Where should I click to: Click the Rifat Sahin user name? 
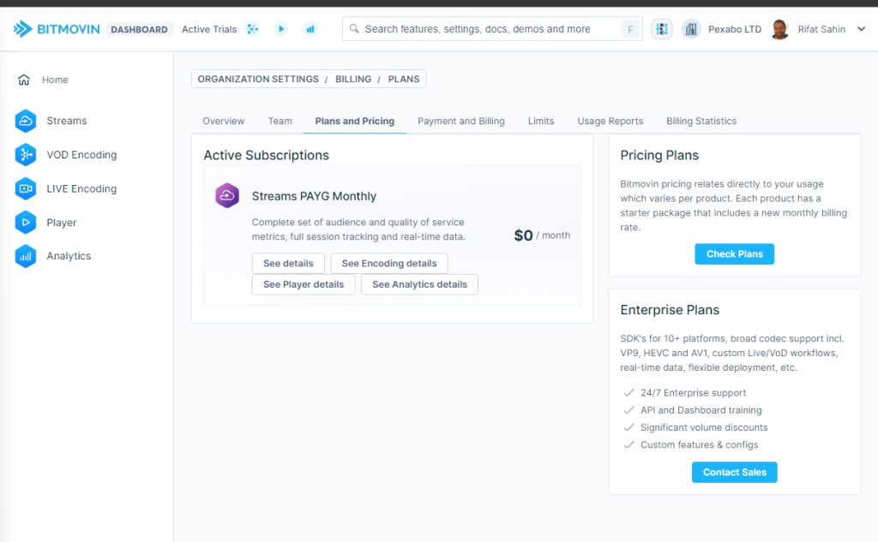tap(821, 29)
